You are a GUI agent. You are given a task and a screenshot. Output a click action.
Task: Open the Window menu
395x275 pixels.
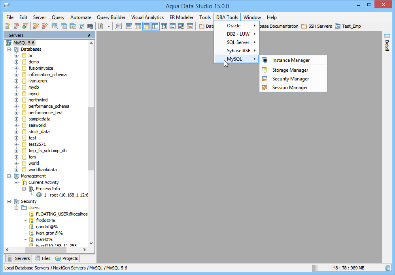point(252,17)
